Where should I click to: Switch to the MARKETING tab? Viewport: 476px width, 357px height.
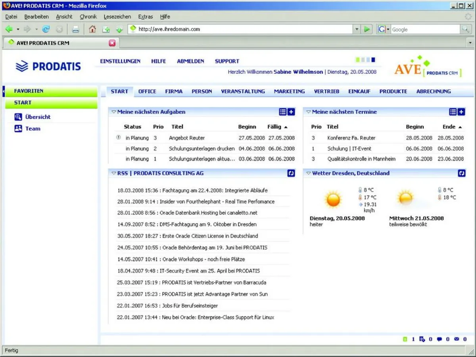(289, 91)
